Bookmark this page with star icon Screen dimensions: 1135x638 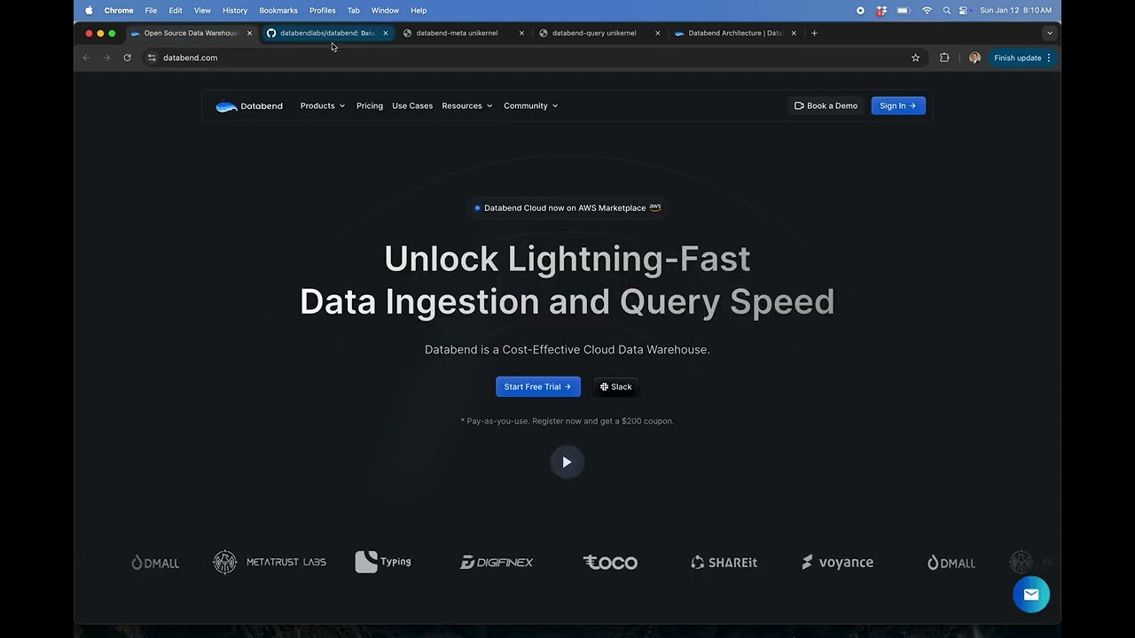tap(915, 58)
